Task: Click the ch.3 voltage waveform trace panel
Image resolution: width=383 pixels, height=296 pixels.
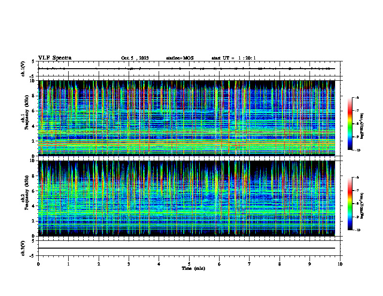Action: click(x=189, y=248)
